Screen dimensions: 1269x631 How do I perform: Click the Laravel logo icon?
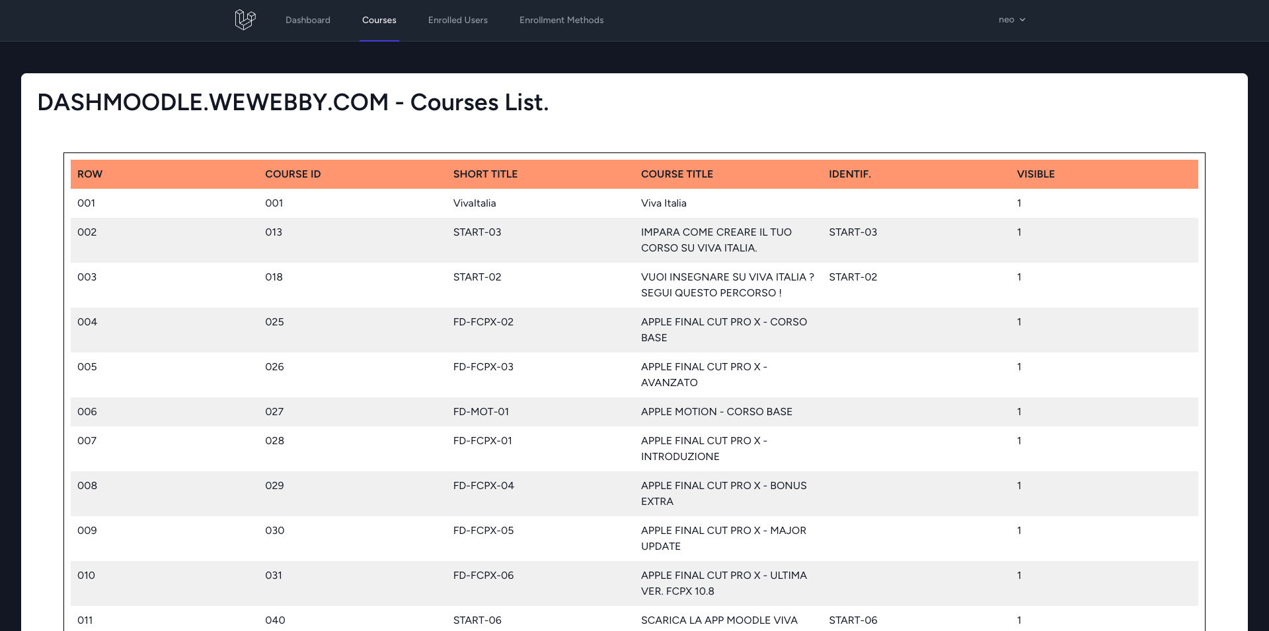(x=245, y=20)
